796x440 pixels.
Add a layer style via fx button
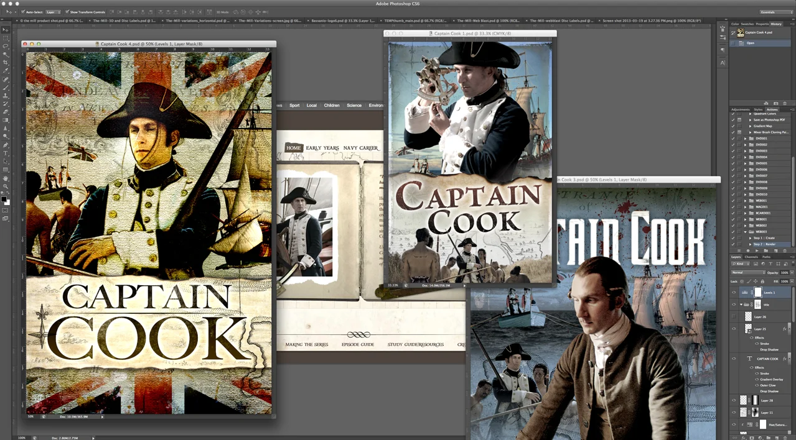pos(744,438)
